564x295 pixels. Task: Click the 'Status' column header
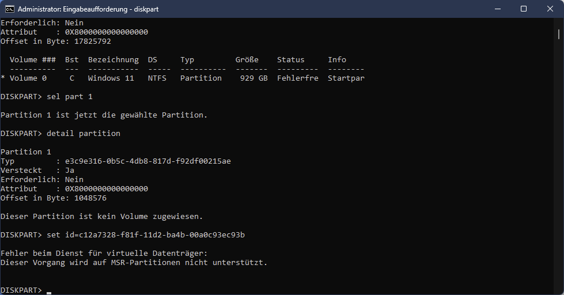[290, 60]
